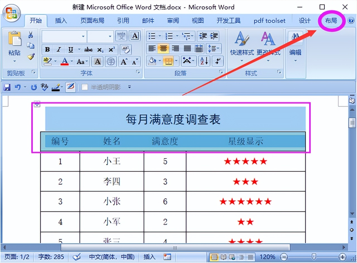This screenshot has height=263, width=357.
Task: Cut the selection with scissors icon
Action: click(x=30, y=35)
